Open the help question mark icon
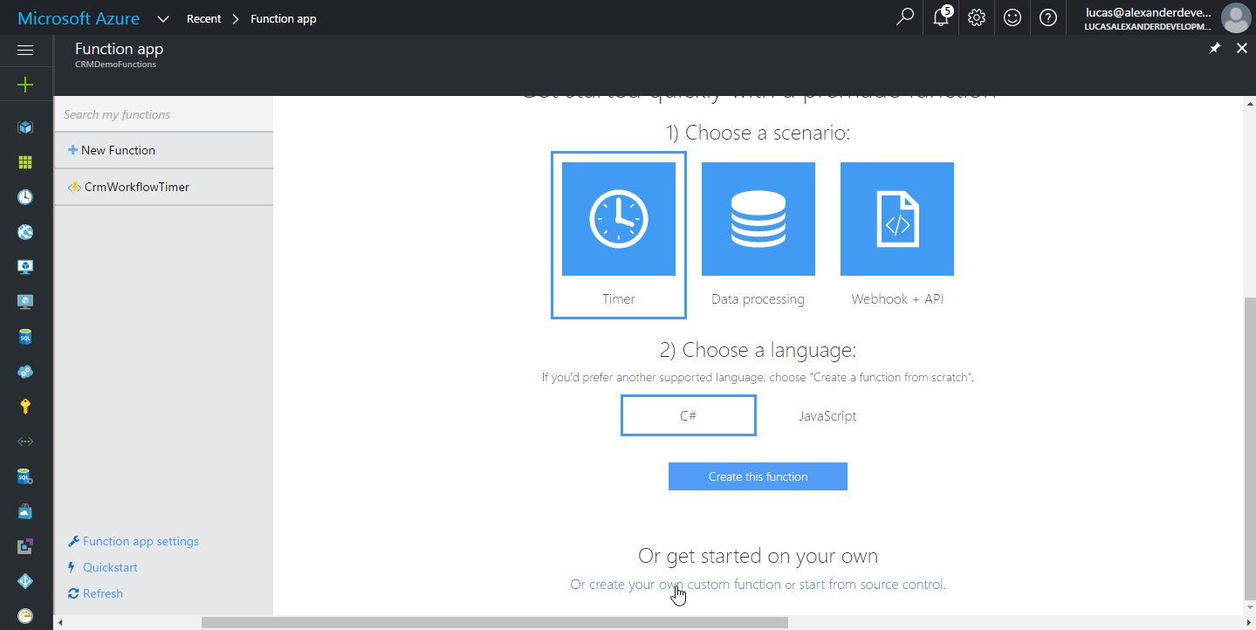Viewport: 1256px width, 630px height. 1048,17
